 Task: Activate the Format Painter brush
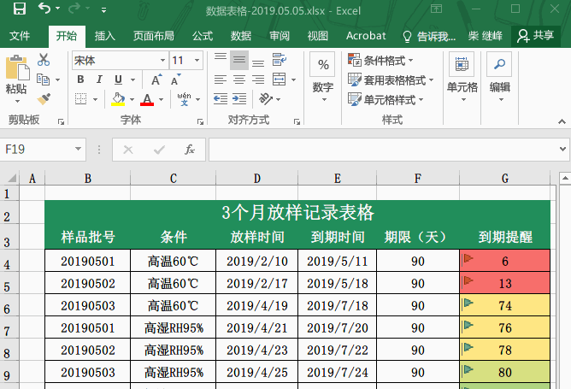44,98
